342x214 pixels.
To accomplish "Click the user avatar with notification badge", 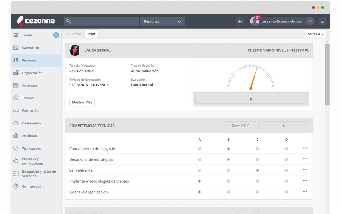I will click(x=255, y=21).
